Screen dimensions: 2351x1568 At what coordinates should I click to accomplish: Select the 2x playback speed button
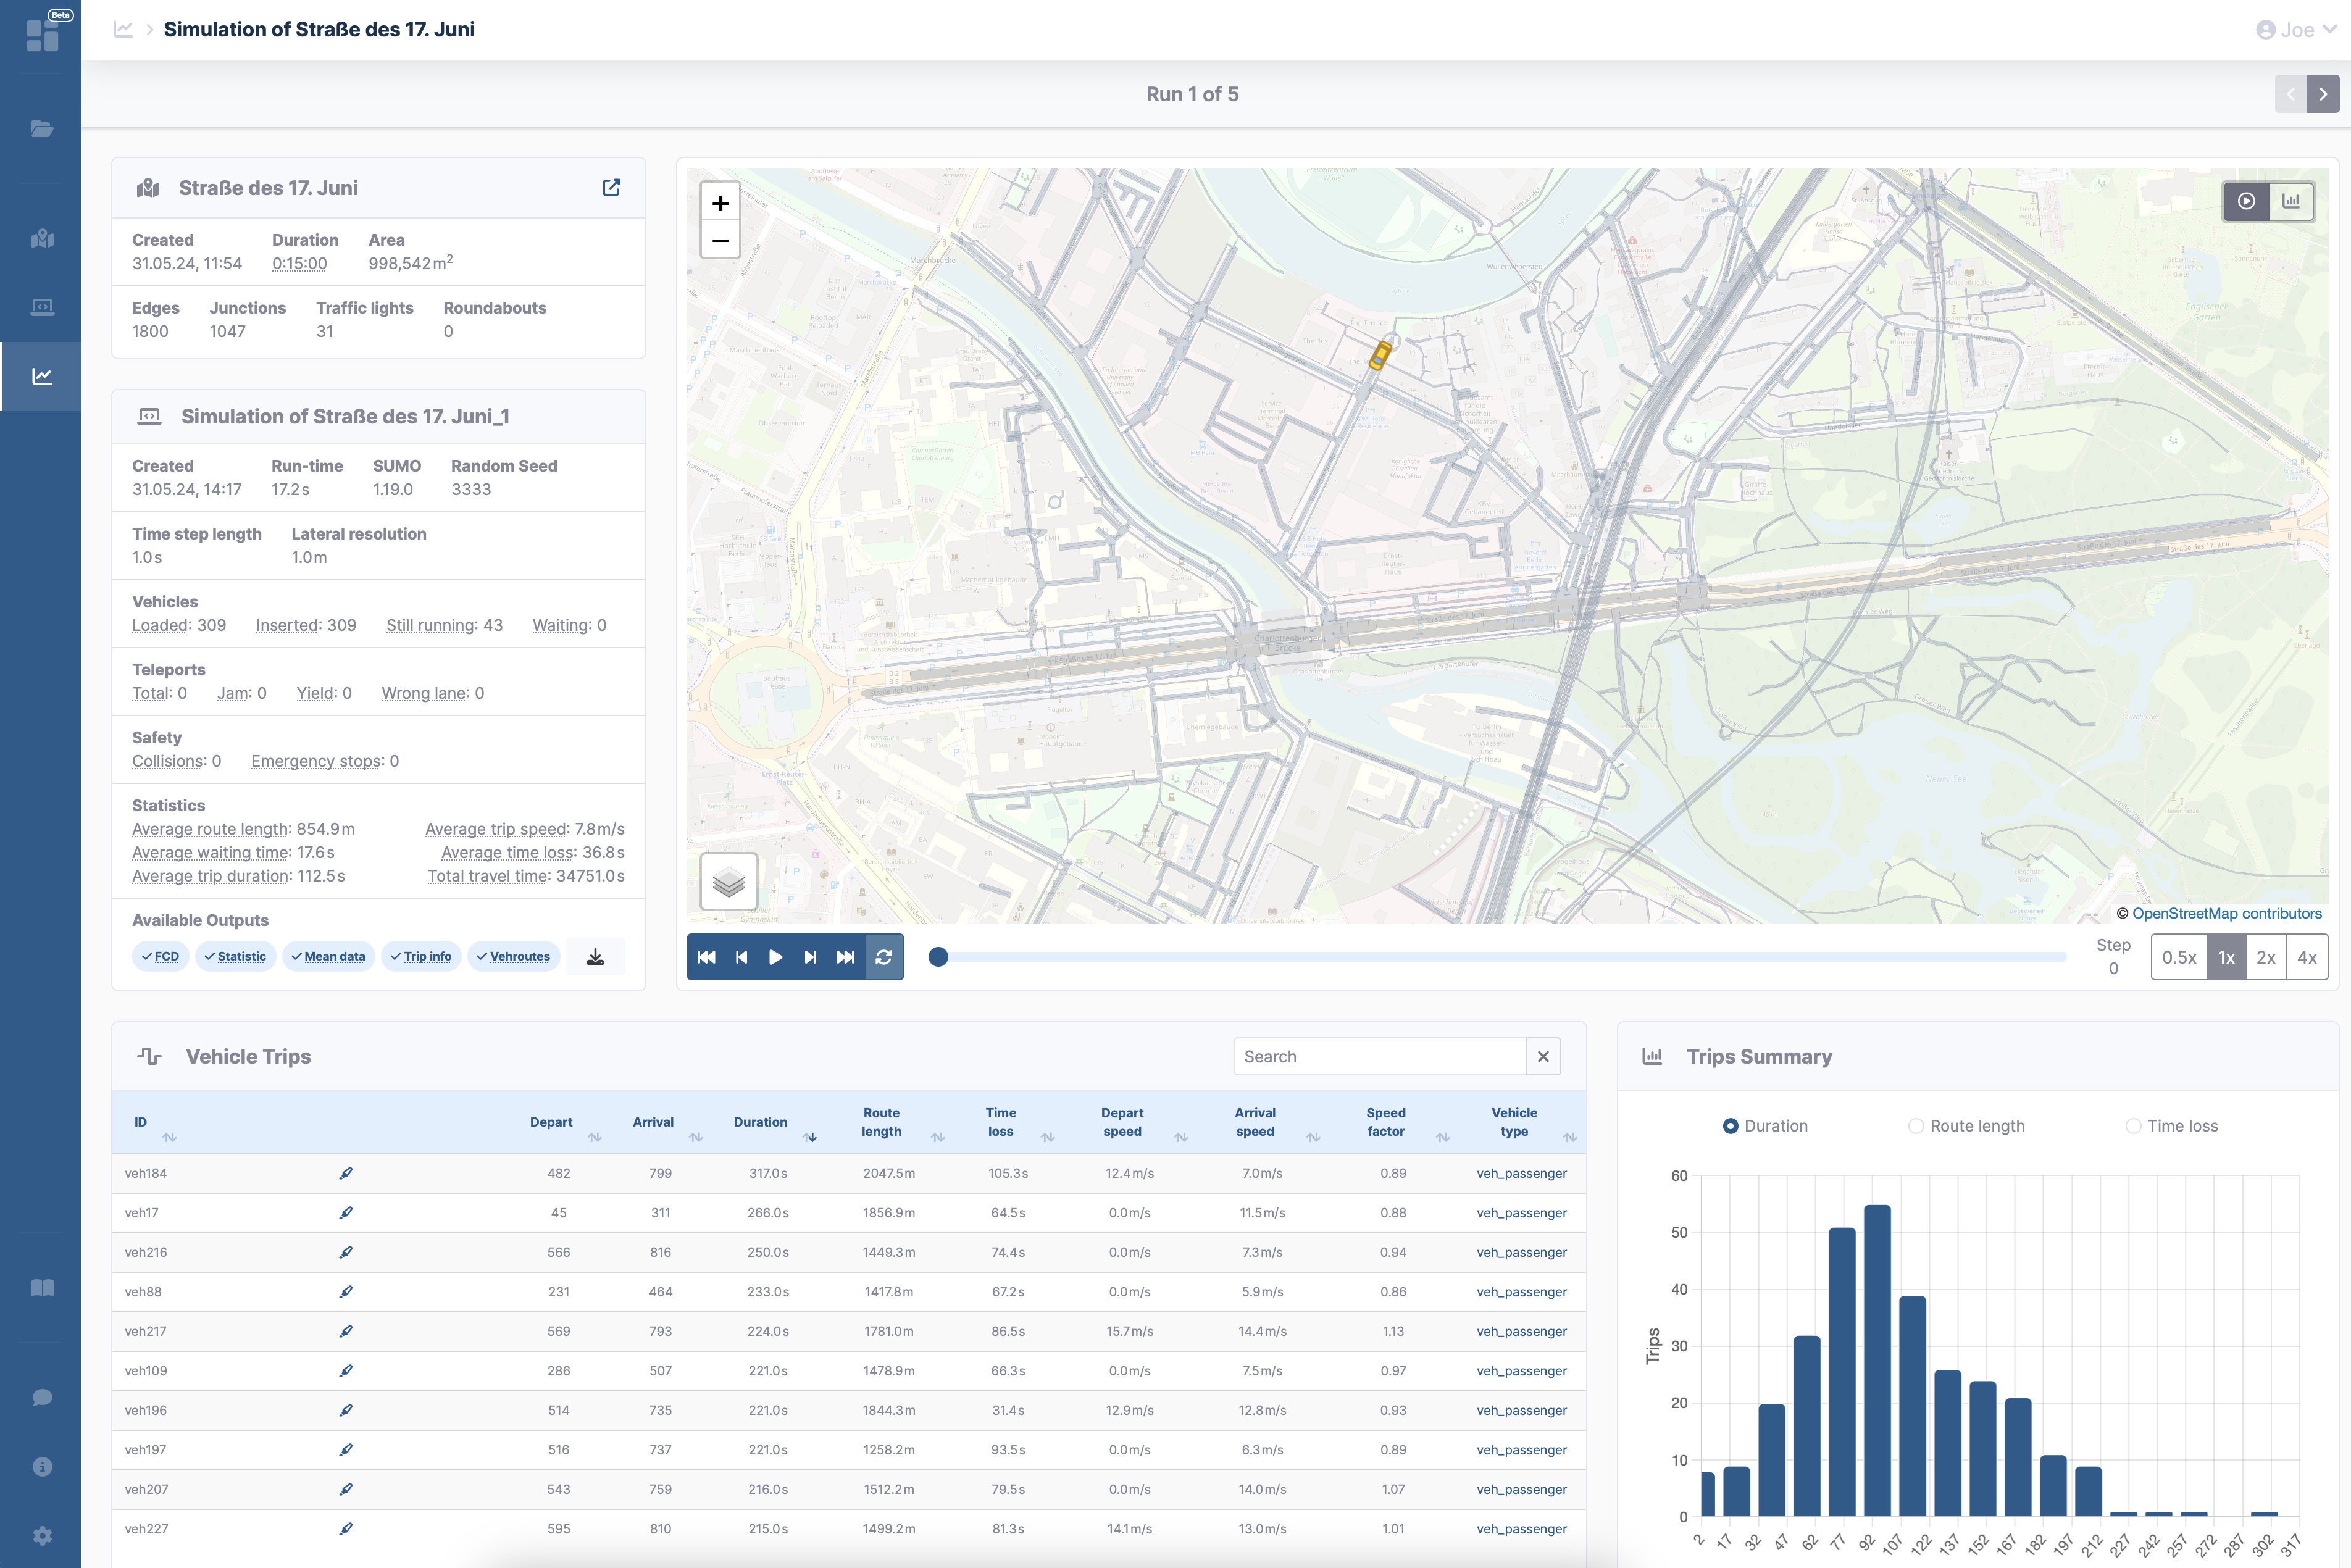coord(2263,957)
